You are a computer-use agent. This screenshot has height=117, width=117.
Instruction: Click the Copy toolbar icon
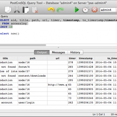pos(8,10)
